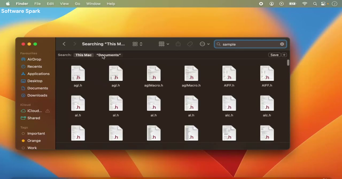This screenshot has width=342, height=179.
Task: Open the Window menu
Action: click(93, 4)
